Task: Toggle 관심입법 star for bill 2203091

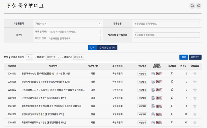Action: [x=195, y=74]
